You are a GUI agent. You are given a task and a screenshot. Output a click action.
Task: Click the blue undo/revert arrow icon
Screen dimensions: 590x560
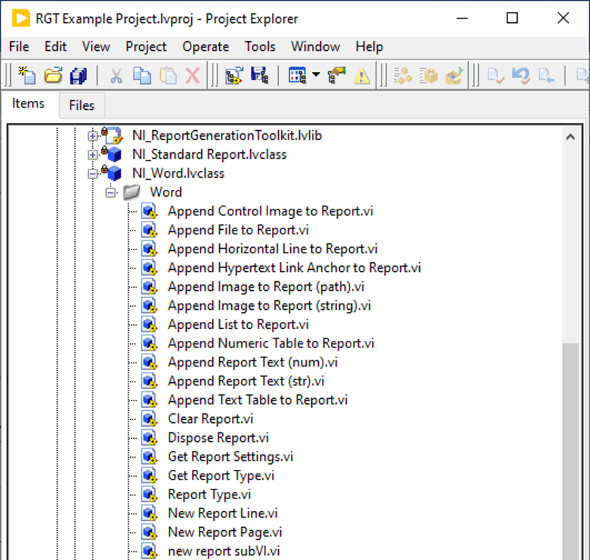point(521,76)
